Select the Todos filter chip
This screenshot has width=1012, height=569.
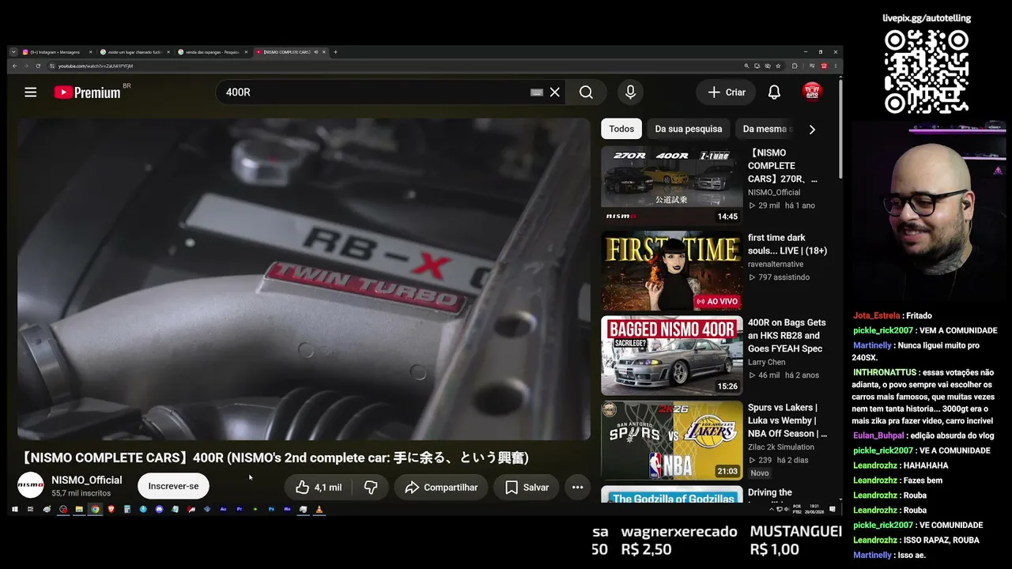(621, 129)
